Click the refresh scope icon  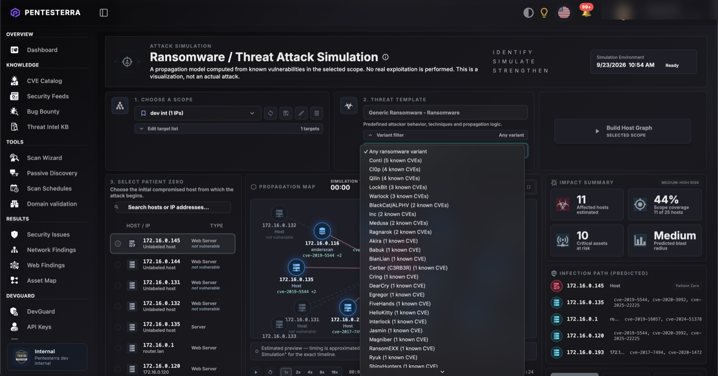tap(271, 113)
